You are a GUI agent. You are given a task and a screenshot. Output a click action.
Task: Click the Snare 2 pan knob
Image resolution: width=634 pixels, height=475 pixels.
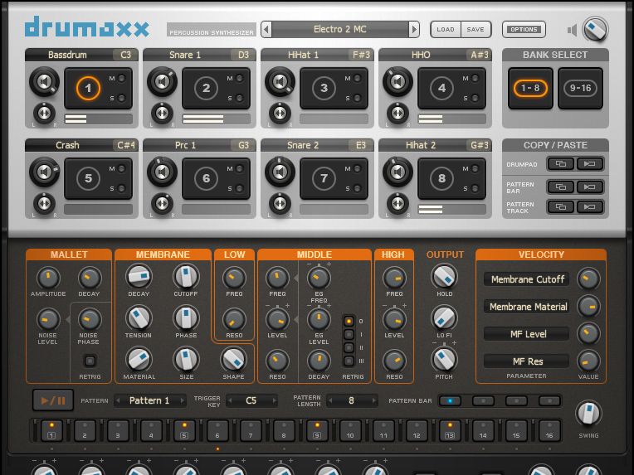point(280,204)
